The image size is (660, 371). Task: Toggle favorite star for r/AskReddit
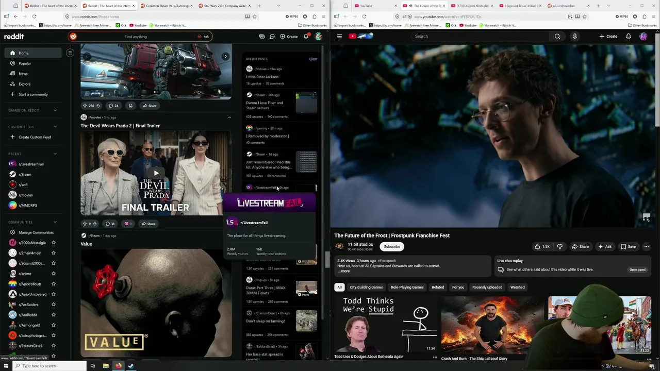[53, 315]
